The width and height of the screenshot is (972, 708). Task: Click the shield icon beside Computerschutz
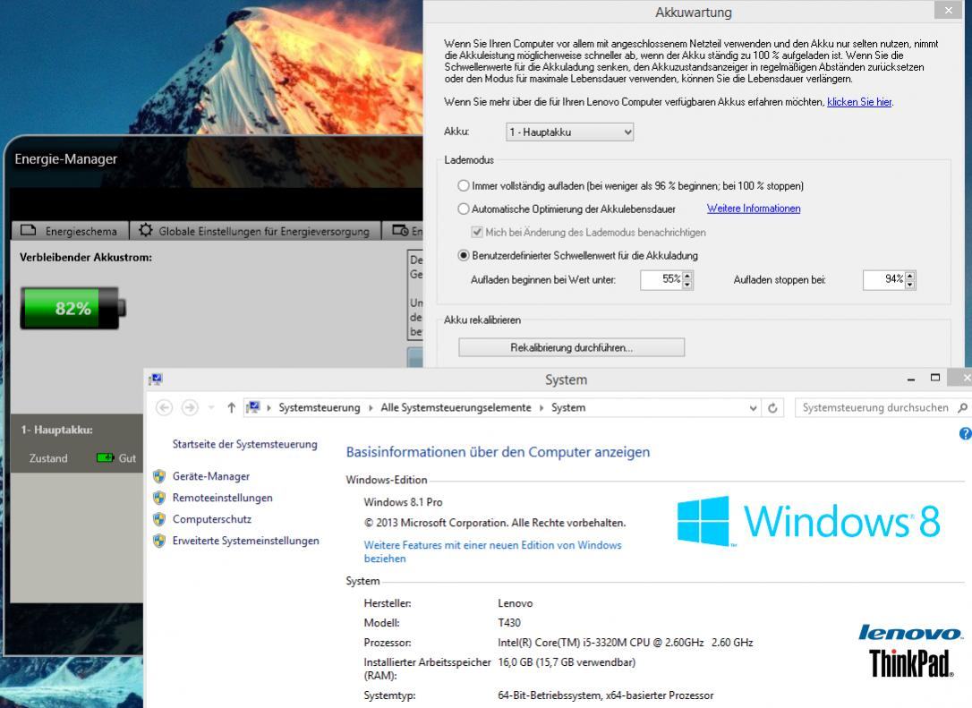point(159,519)
